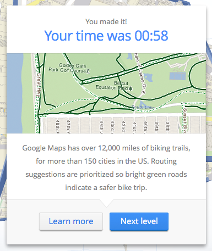Screen dimensions: 212x251
Task: Click the 42nd street label on map
Action: tap(123, 126)
